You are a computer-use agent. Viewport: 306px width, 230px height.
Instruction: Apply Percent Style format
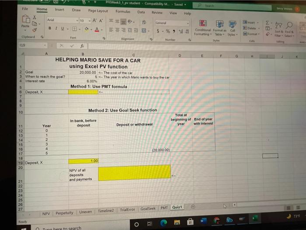click(168, 31)
